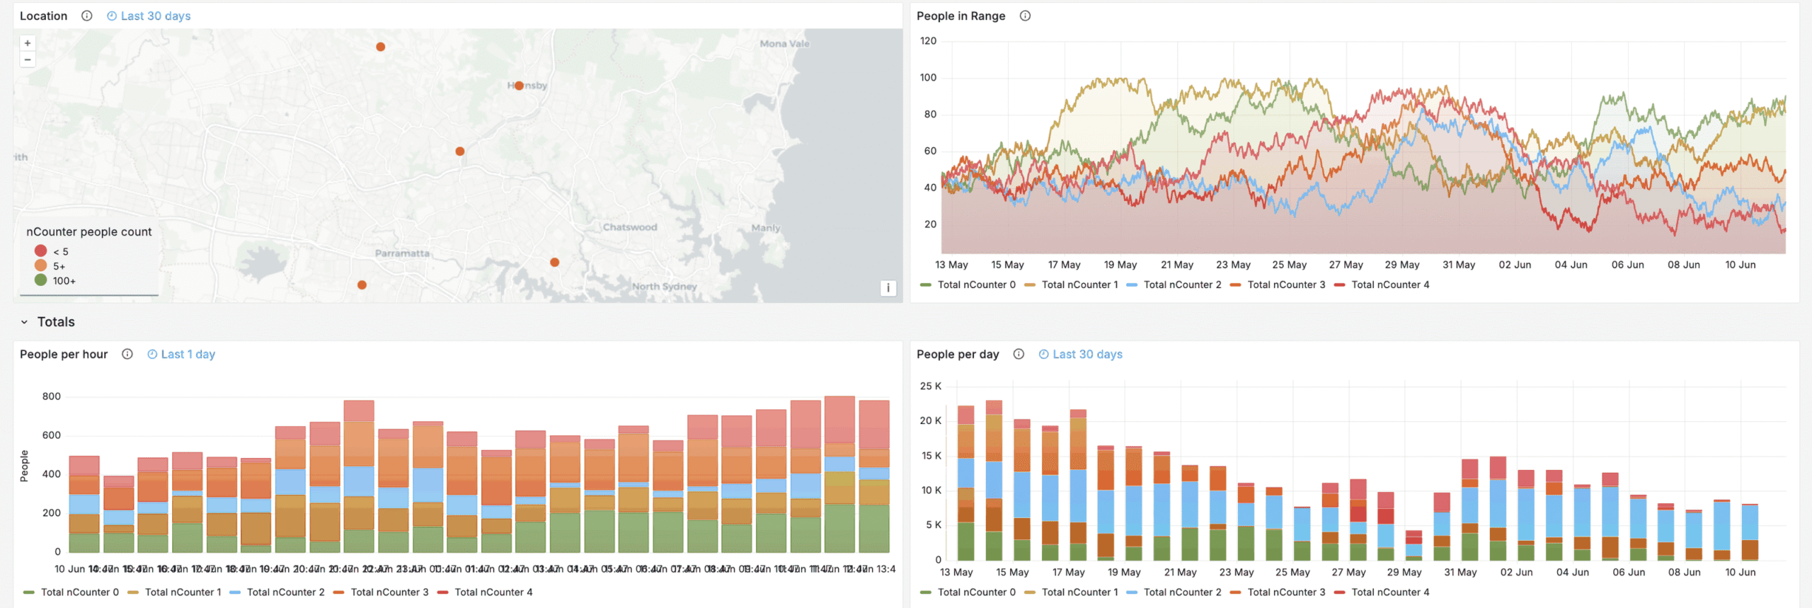Open the Location panel title
Viewport: 1812px width, 608px height.
point(44,16)
